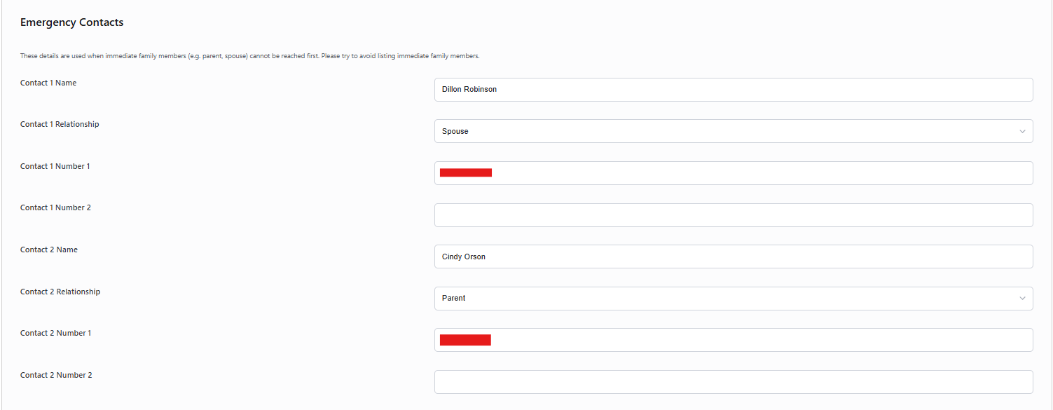Click the Contact 1 Number 1 label
1053x410 pixels.
pos(55,166)
